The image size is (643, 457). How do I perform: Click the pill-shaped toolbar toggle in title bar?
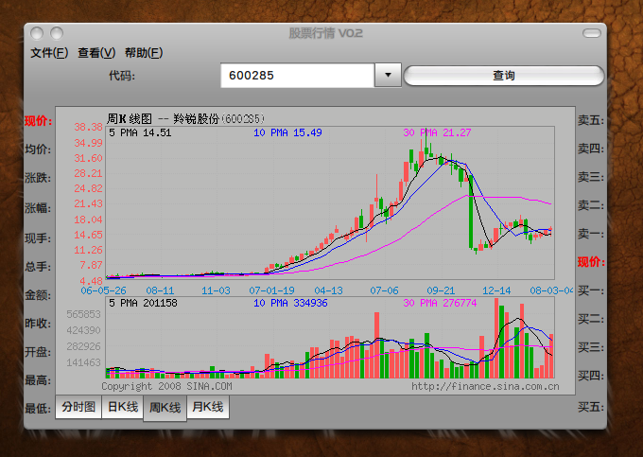(x=591, y=33)
